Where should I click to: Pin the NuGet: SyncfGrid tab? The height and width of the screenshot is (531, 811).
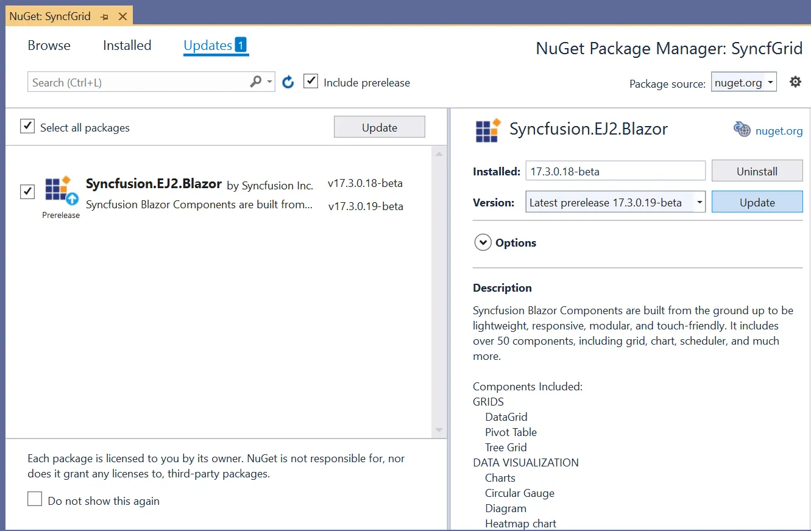[105, 17]
